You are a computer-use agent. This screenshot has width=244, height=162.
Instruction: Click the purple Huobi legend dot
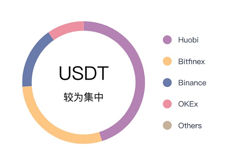tap(167, 40)
